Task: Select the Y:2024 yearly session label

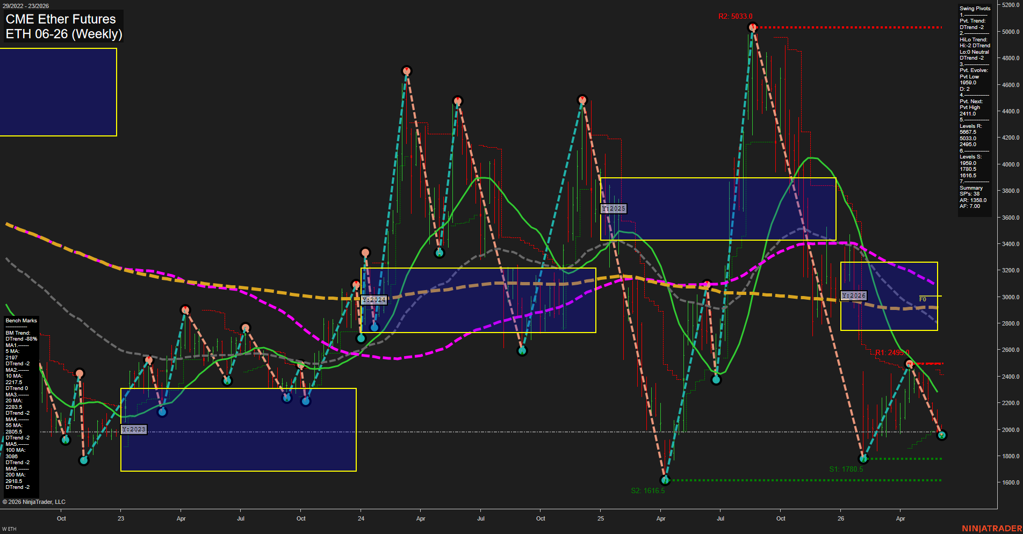Action: pos(374,300)
